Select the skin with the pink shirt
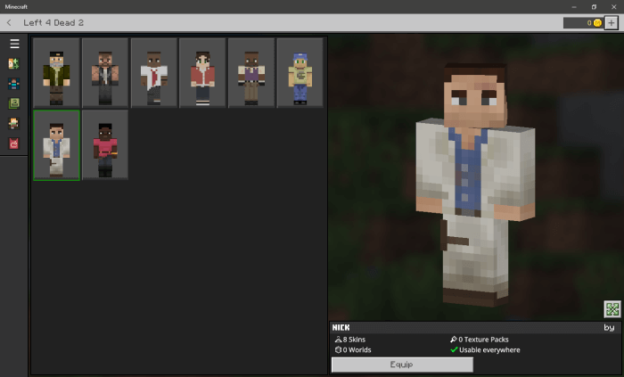Image resolution: width=624 pixels, height=377 pixels. click(x=105, y=144)
